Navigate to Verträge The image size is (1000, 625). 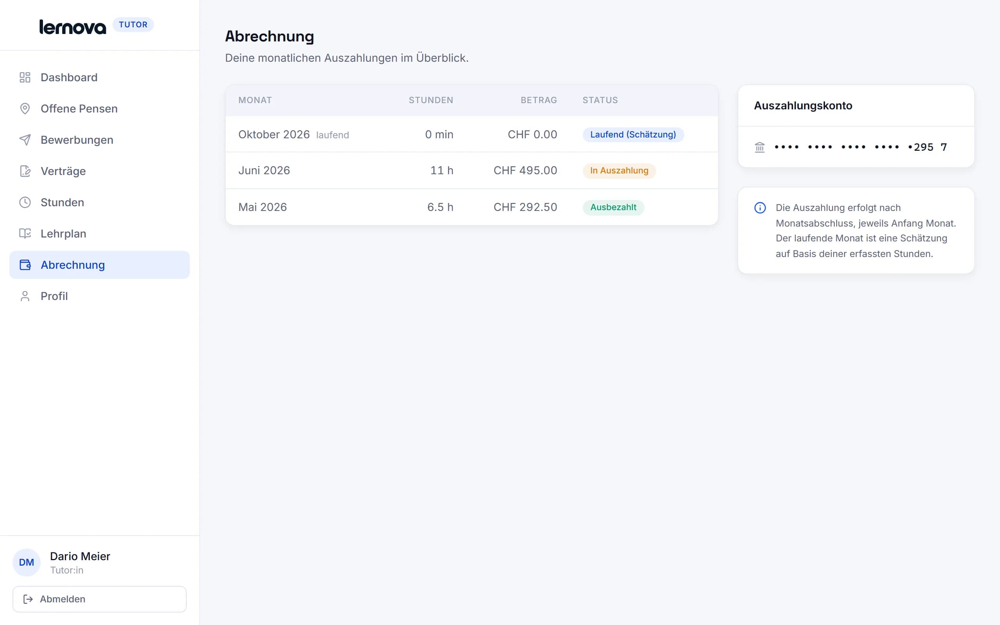[100, 171]
